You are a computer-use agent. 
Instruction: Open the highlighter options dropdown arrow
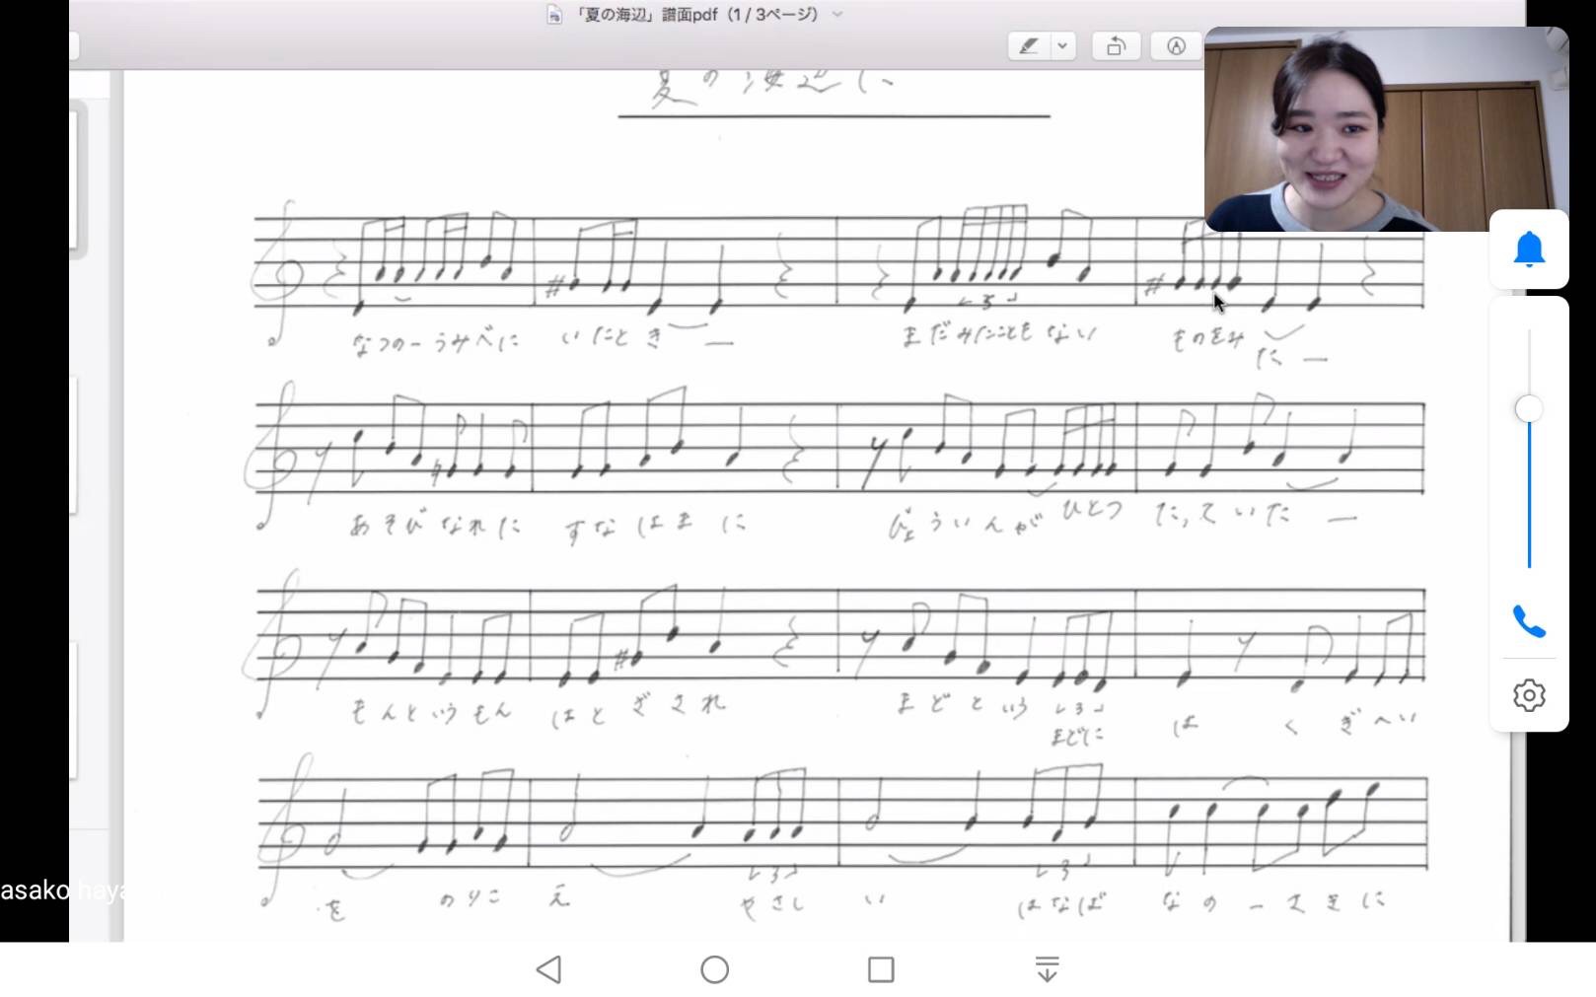(x=1062, y=46)
